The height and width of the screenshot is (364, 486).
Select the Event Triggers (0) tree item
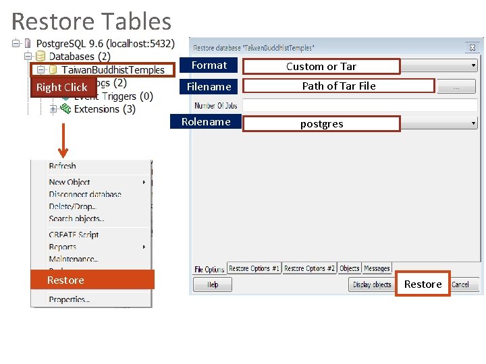pyautogui.click(x=113, y=96)
